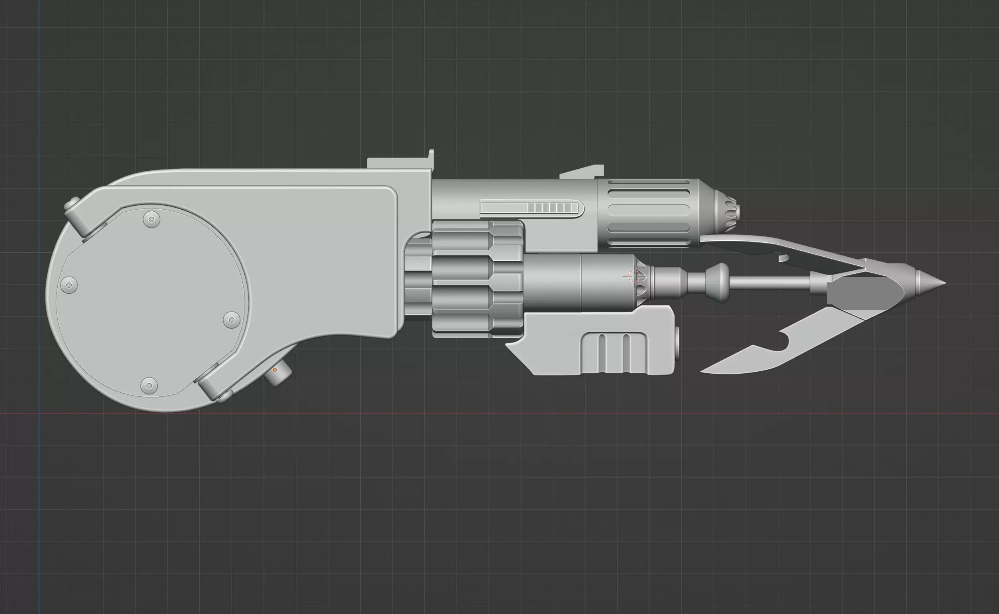
Task: Click the top screw on circular plate
Action: click(152, 219)
